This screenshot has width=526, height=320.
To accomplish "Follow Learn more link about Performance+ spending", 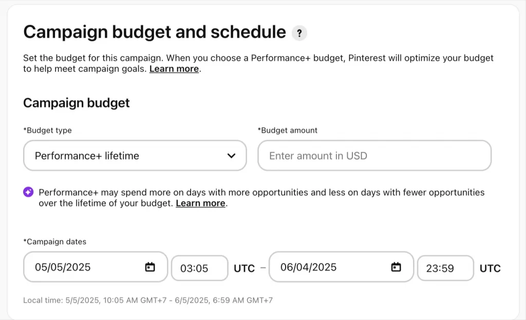I will coord(201,203).
